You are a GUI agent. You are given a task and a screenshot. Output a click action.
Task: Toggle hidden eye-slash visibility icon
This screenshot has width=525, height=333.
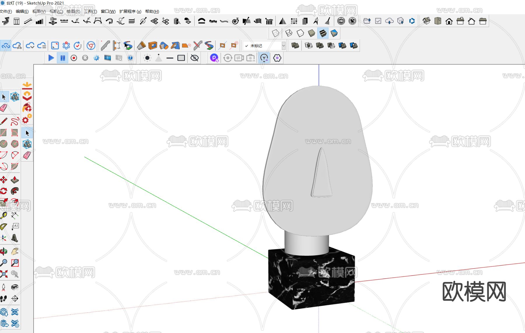pos(195,58)
